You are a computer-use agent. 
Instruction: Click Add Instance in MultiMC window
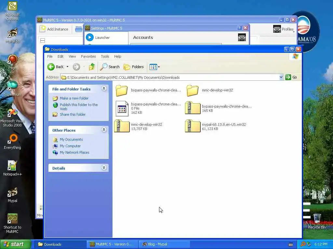click(x=54, y=29)
